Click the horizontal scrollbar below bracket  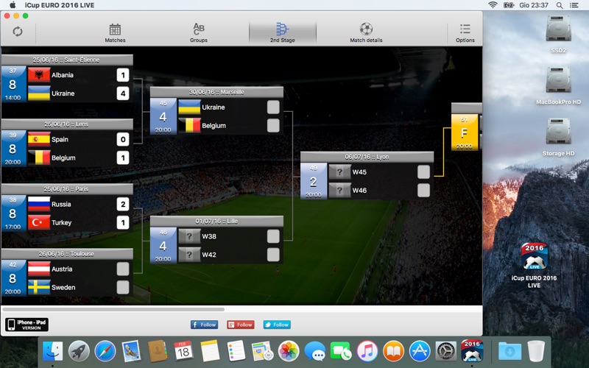click(x=113, y=310)
